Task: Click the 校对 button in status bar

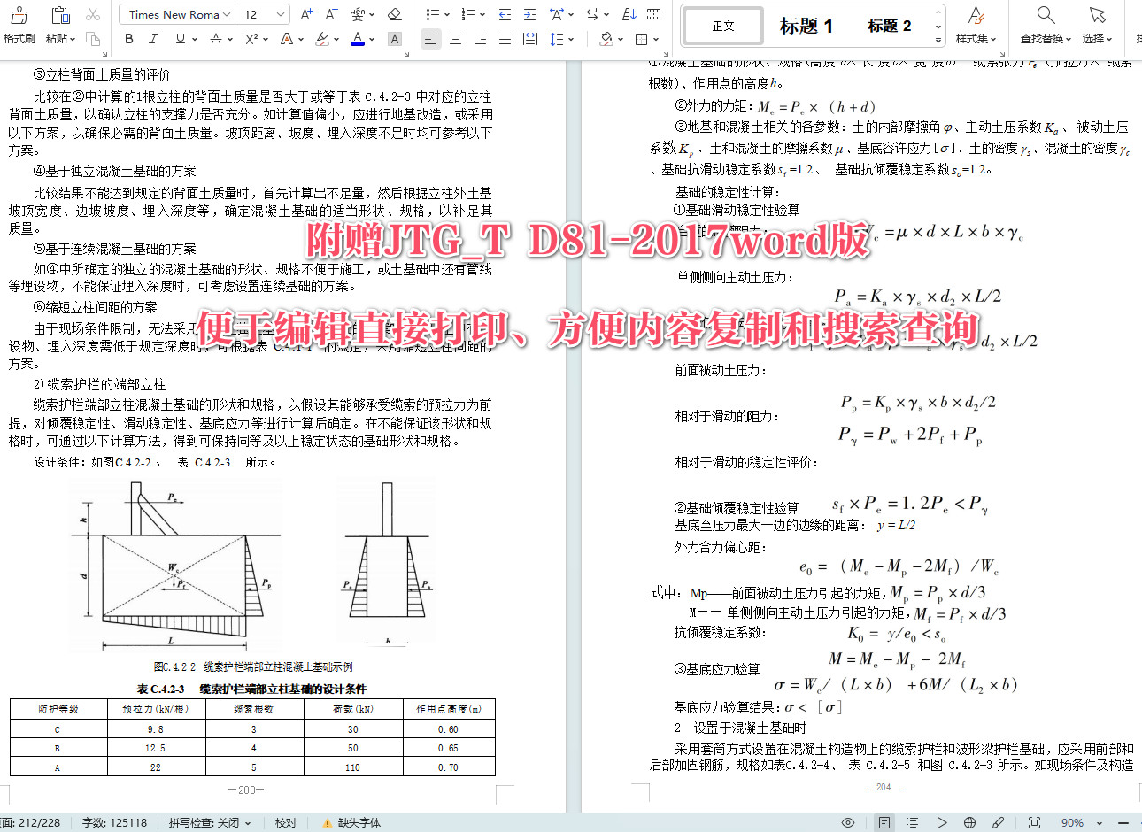Action: pyautogui.click(x=284, y=822)
